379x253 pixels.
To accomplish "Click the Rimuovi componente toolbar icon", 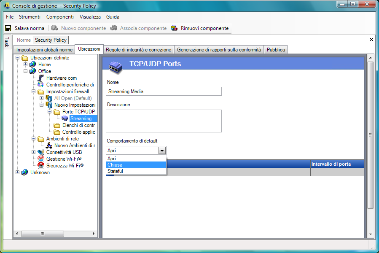I will [174, 28].
